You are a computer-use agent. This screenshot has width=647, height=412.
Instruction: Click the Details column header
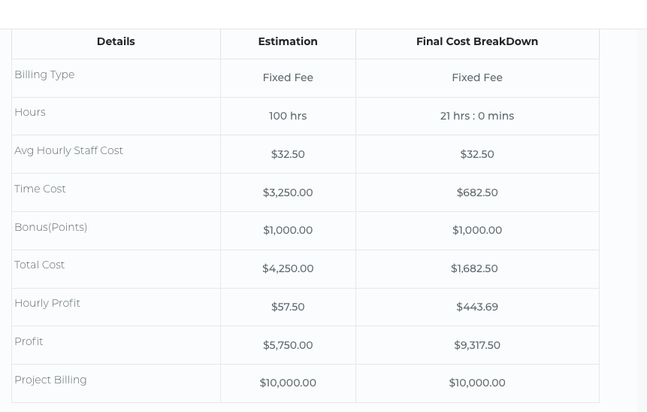point(116,42)
